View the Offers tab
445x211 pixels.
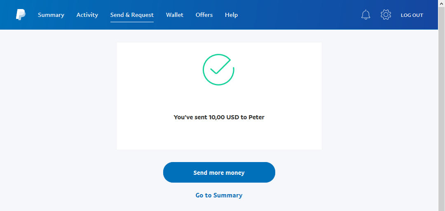tap(204, 15)
